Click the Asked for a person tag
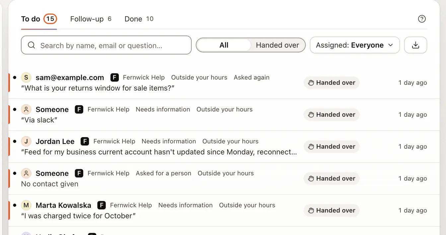 (x=163, y=173)
